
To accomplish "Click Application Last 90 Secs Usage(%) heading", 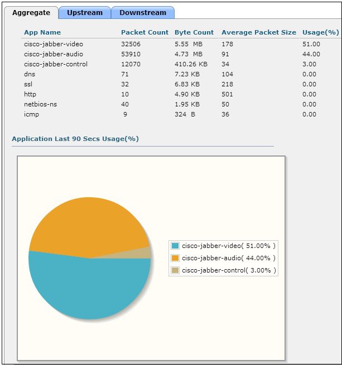I will (75, 139).
